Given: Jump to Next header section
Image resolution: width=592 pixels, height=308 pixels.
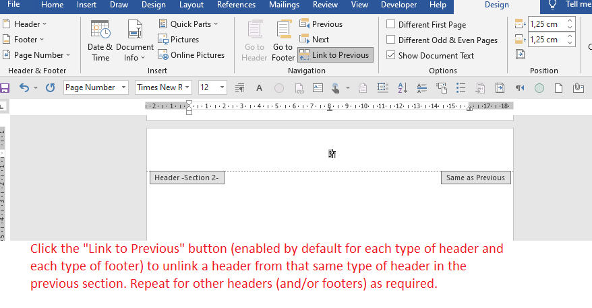Looking at the screenshot, I should (314, 39).
